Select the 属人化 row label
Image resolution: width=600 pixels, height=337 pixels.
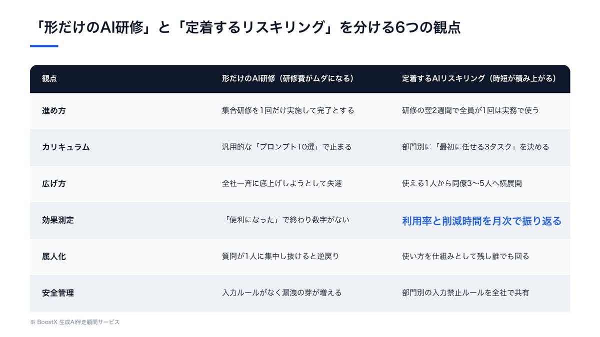point(53,257)
